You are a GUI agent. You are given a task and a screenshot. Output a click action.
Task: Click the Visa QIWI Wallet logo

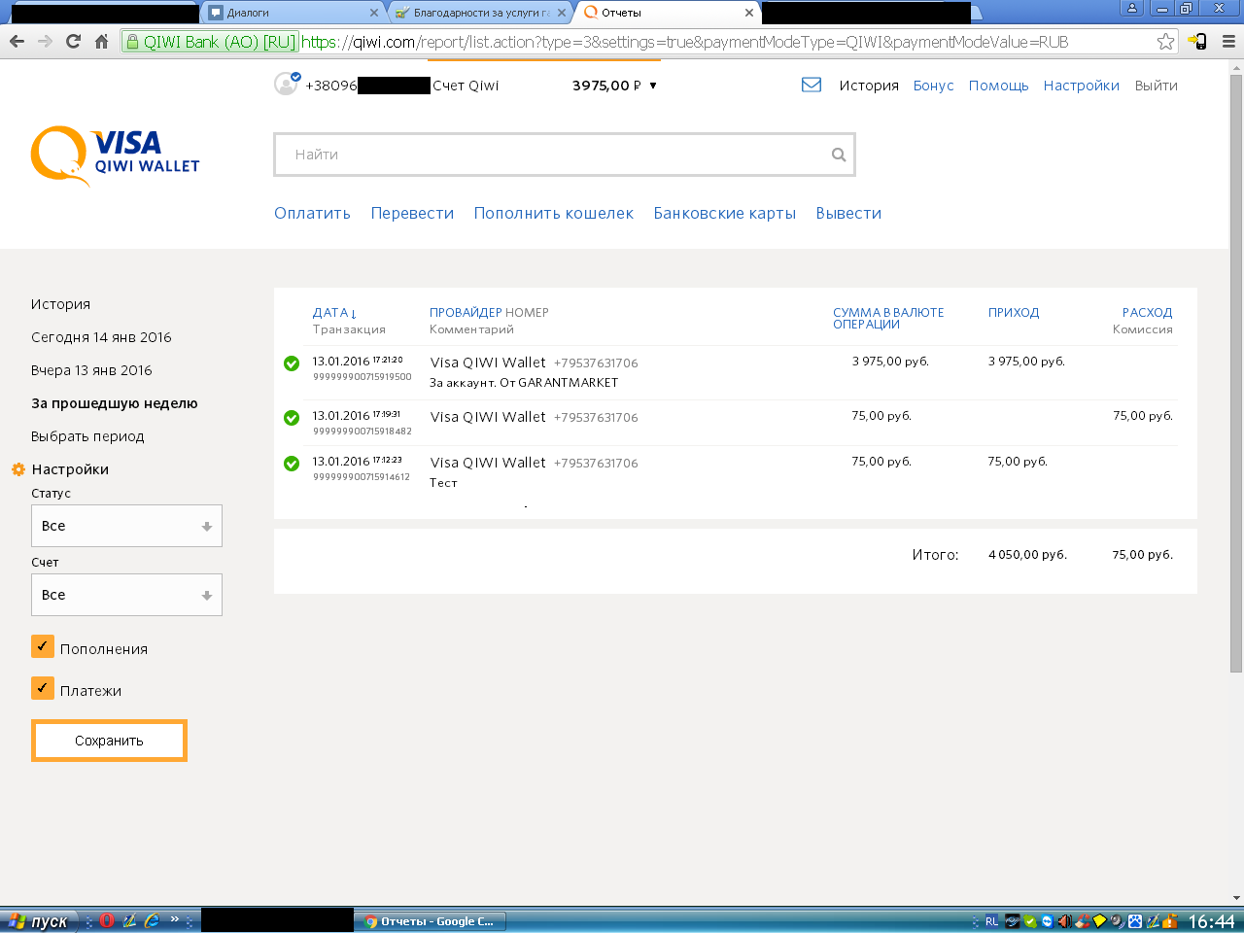pos(115,155)
